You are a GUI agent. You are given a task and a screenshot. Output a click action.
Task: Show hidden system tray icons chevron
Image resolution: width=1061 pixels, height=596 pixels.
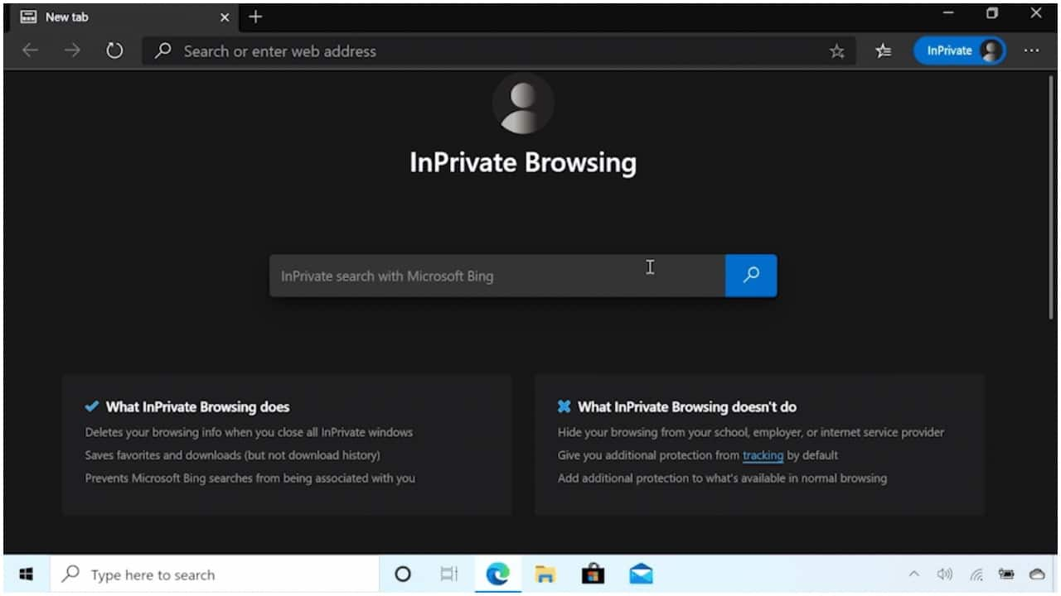tap(914, 574)
